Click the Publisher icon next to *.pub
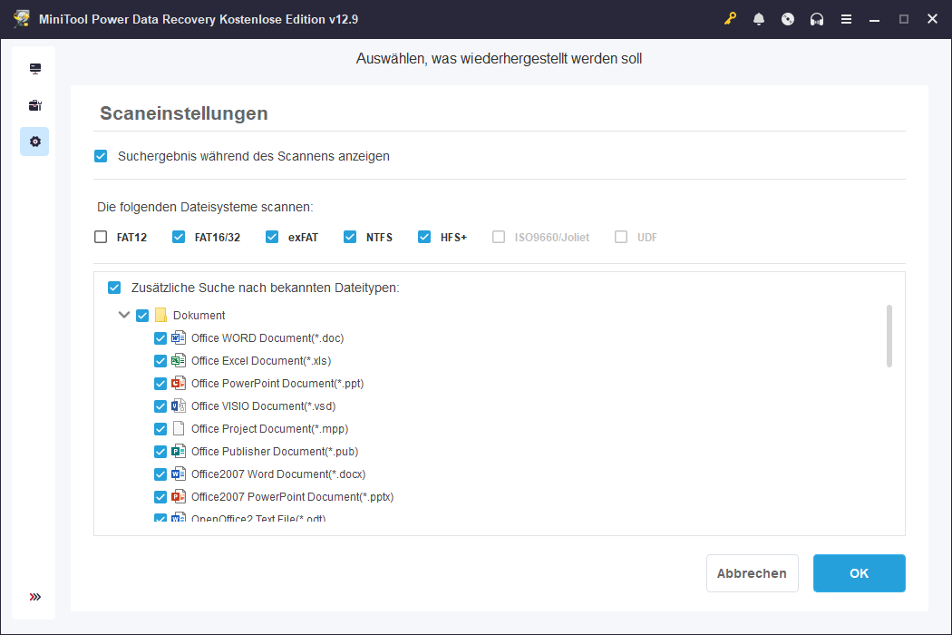This screenshot has height=635, width=952. (x=178, y=452)
